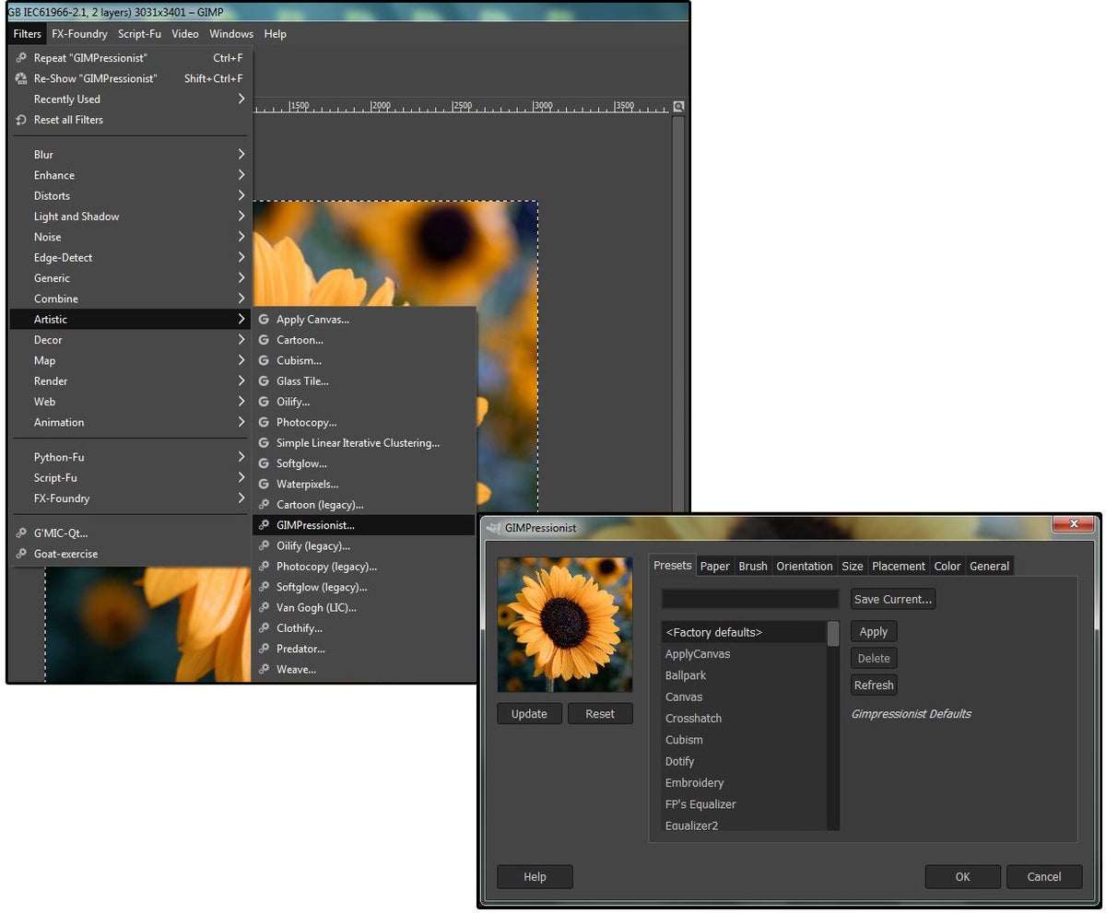Image resolution: width=1106 pixels, height=913 pixels.
Task: Click the icon beside Re-Show "GIMPressionist"
Action: point(21,78)
